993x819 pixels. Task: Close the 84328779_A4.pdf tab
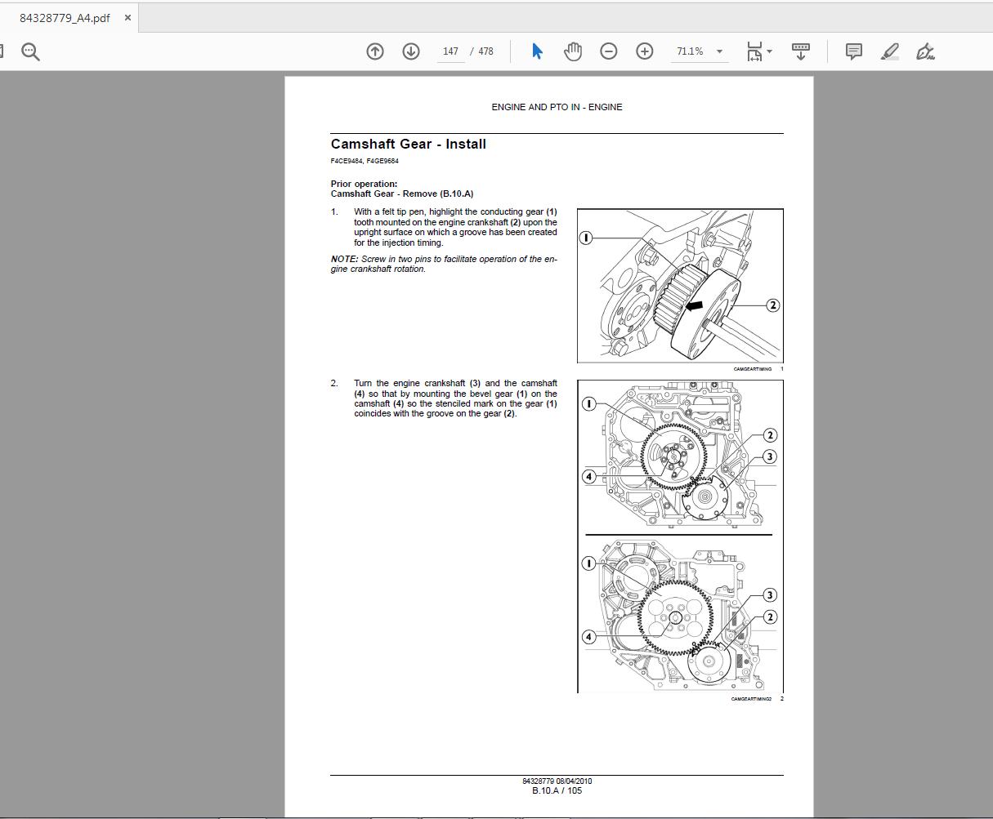[x=127, y=18]
